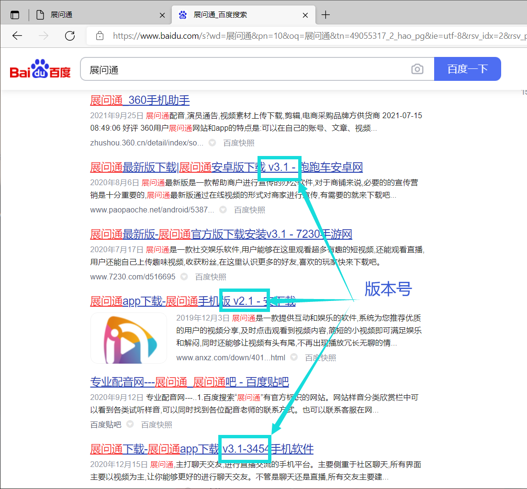Expand options arrow next to paopaoche.net
The height and width of the screenshot is (489, 527).
click(223, 210)
